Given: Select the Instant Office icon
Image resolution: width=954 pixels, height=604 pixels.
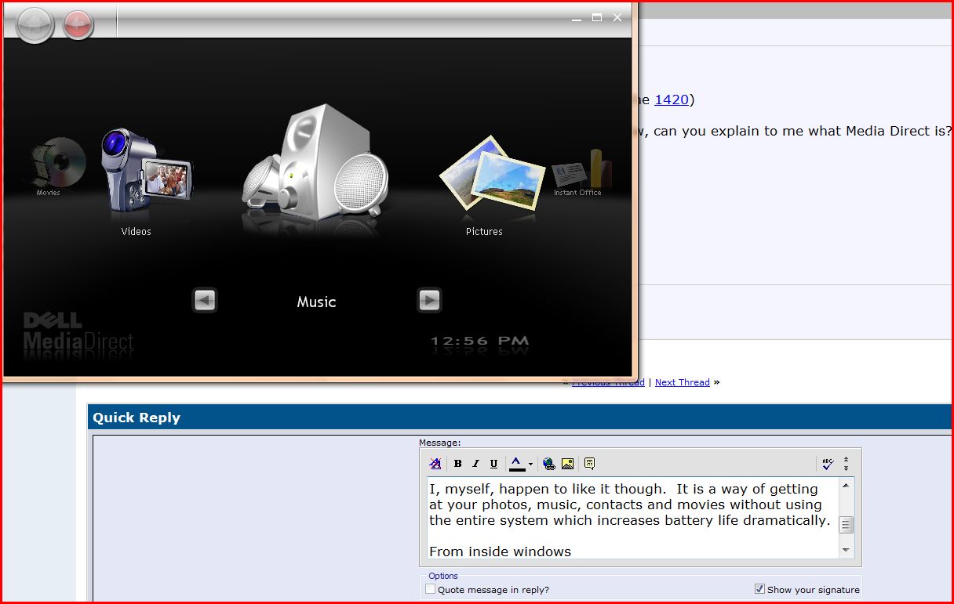Looking at the screenshot, I should click(581, 167).
